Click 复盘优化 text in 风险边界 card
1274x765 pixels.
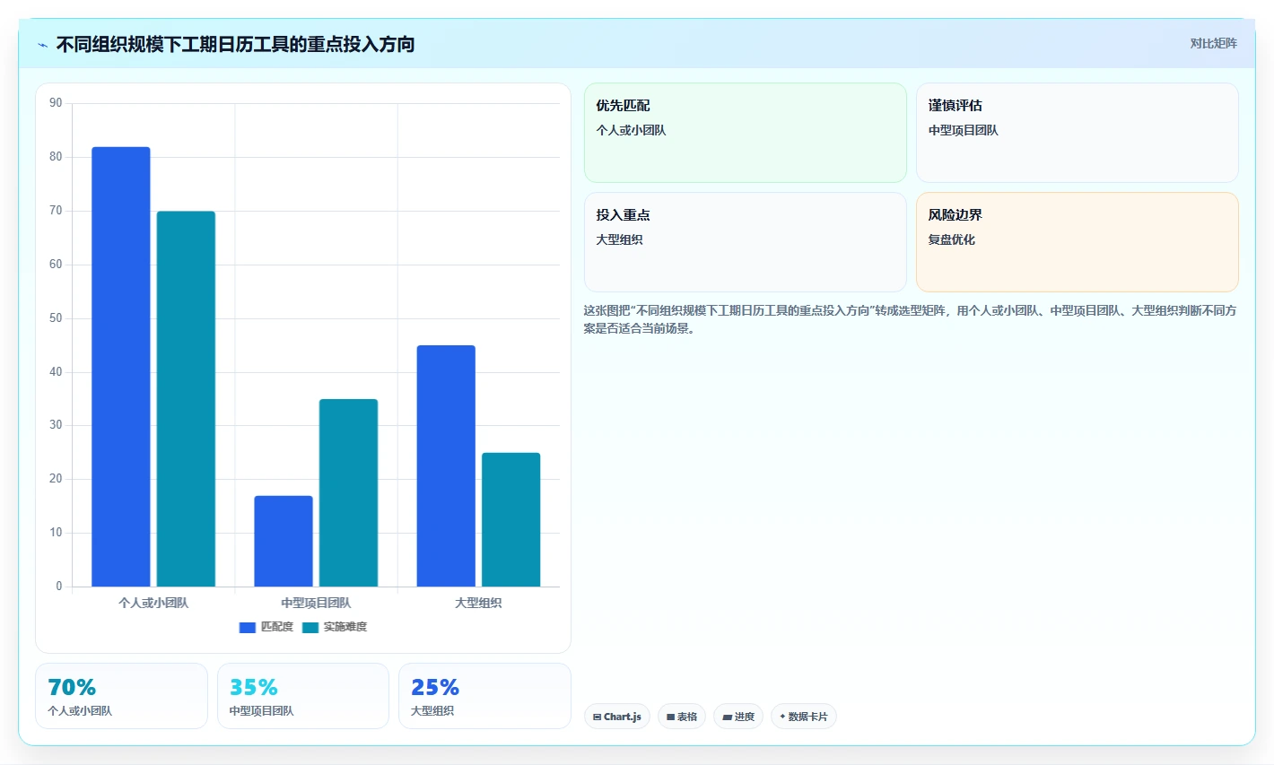pos(951,239)
